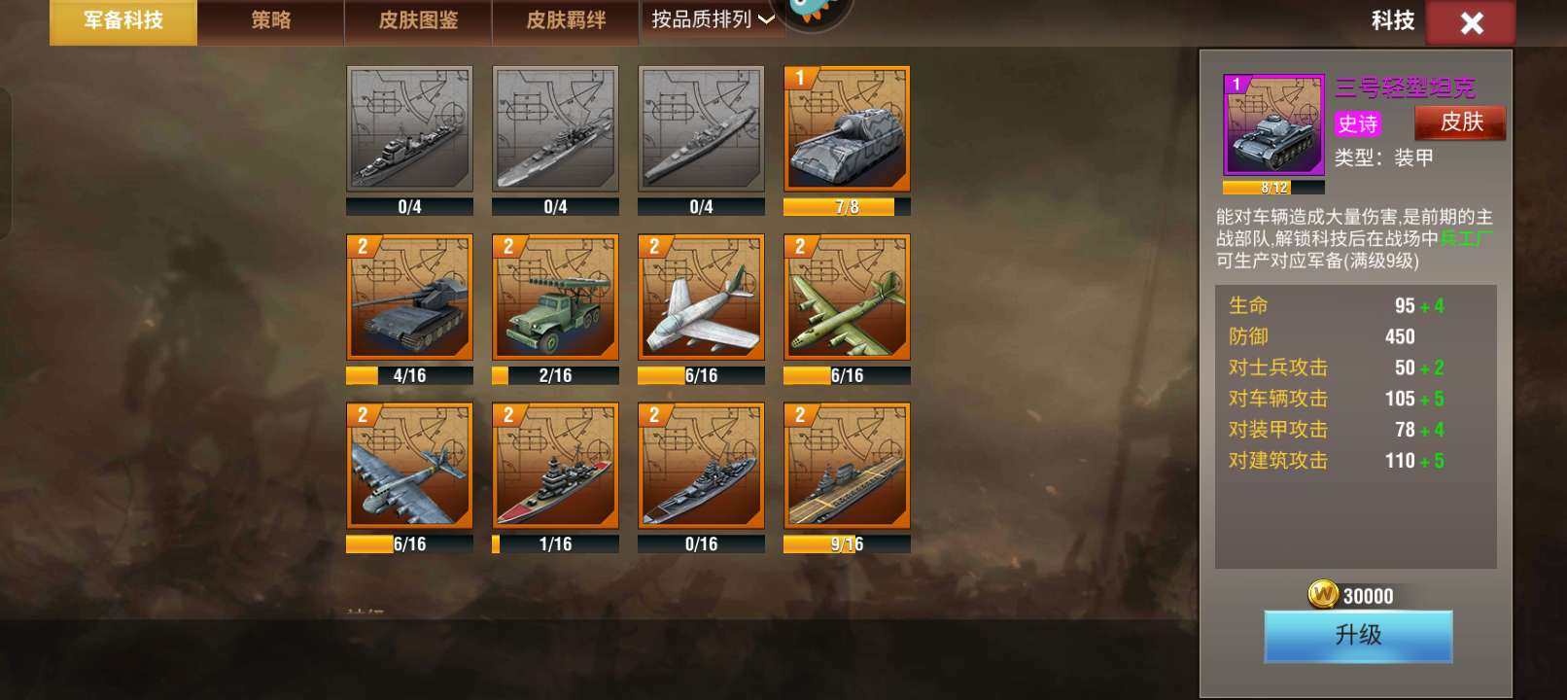Switch to the 皮肤图鉴 tab
1567x700 pixels.
pos(418,21)
